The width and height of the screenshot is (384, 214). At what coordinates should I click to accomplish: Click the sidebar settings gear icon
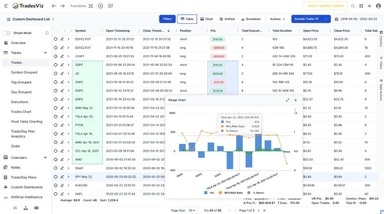(x=47, y=33)
